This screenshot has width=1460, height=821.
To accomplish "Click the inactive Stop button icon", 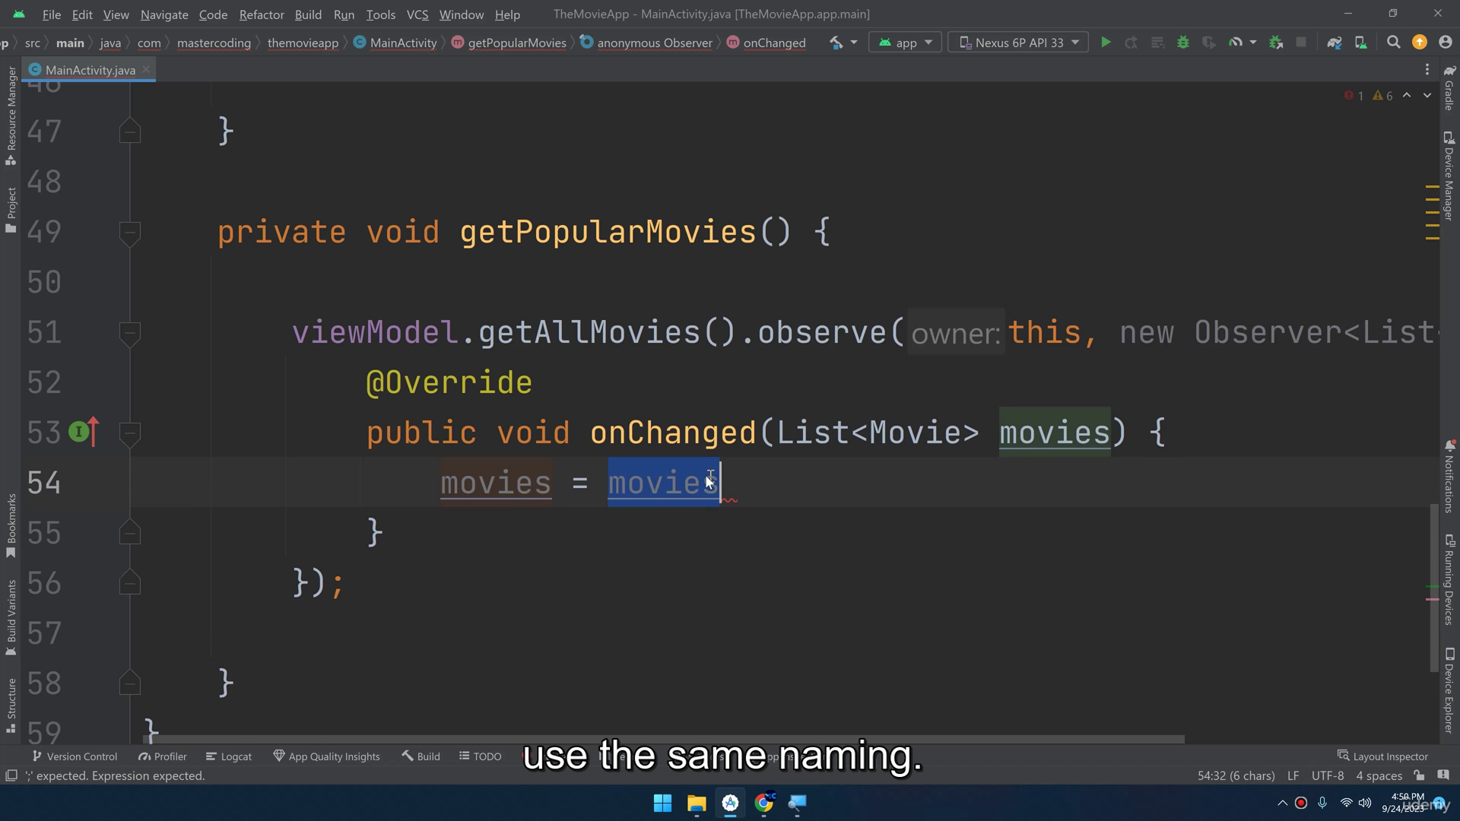I will (1301, 43).
